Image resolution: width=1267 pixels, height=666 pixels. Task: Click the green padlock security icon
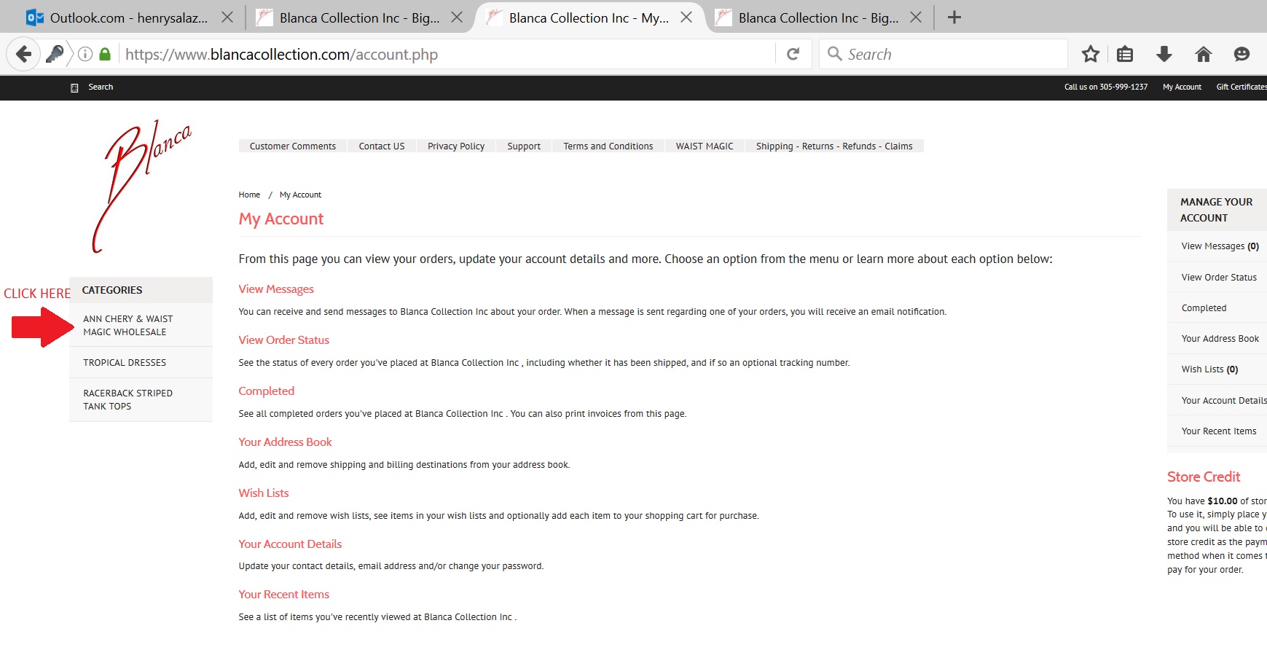coord(105,54)
